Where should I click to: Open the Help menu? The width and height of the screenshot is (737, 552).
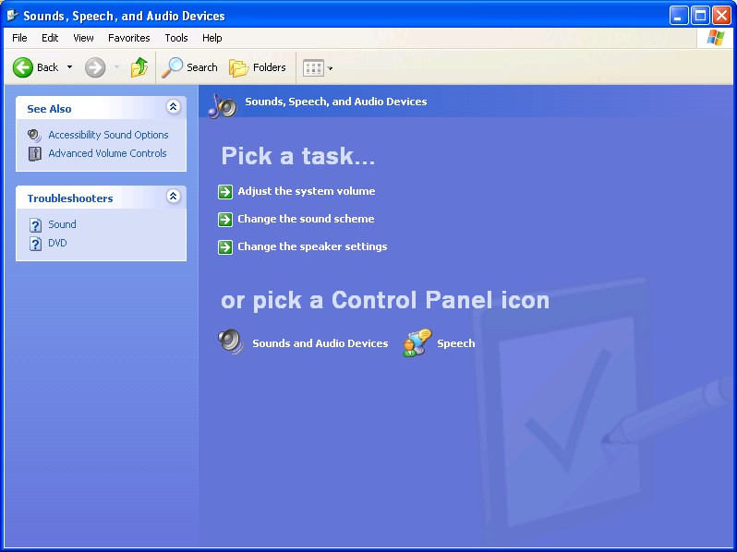point(212,38)
